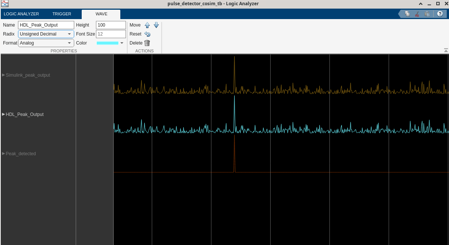Click the Cut scissors icon
The width and height of the screenshot is (449, 245).
(x=417, y=14)
